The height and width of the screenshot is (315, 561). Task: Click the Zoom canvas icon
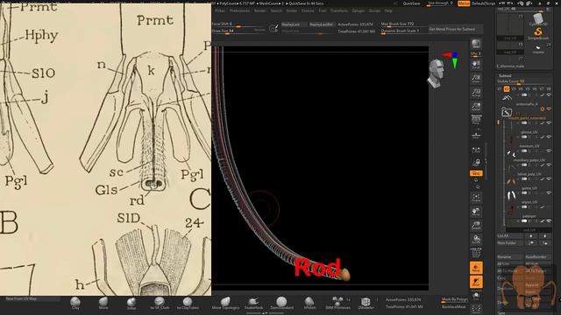point(476,79)
